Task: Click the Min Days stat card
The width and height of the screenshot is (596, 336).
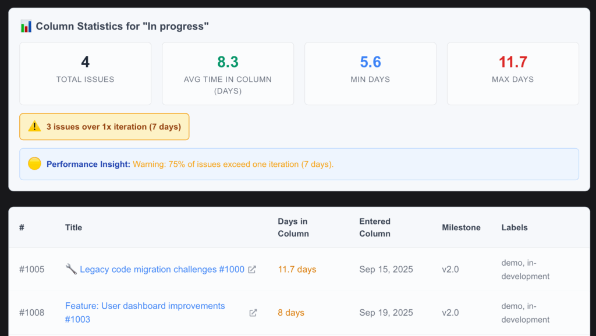Action: pos(370,73)
